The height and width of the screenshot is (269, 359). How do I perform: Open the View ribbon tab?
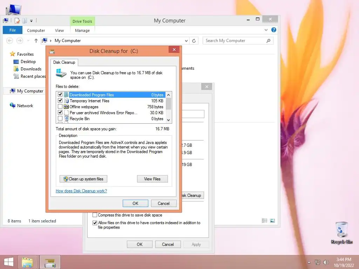(x=59, y=30)
